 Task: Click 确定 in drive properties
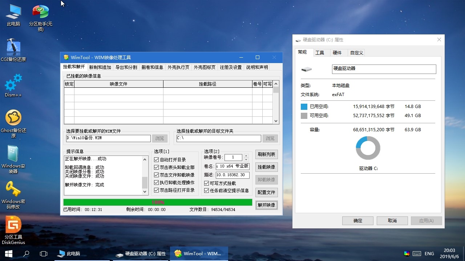point(358,221)
